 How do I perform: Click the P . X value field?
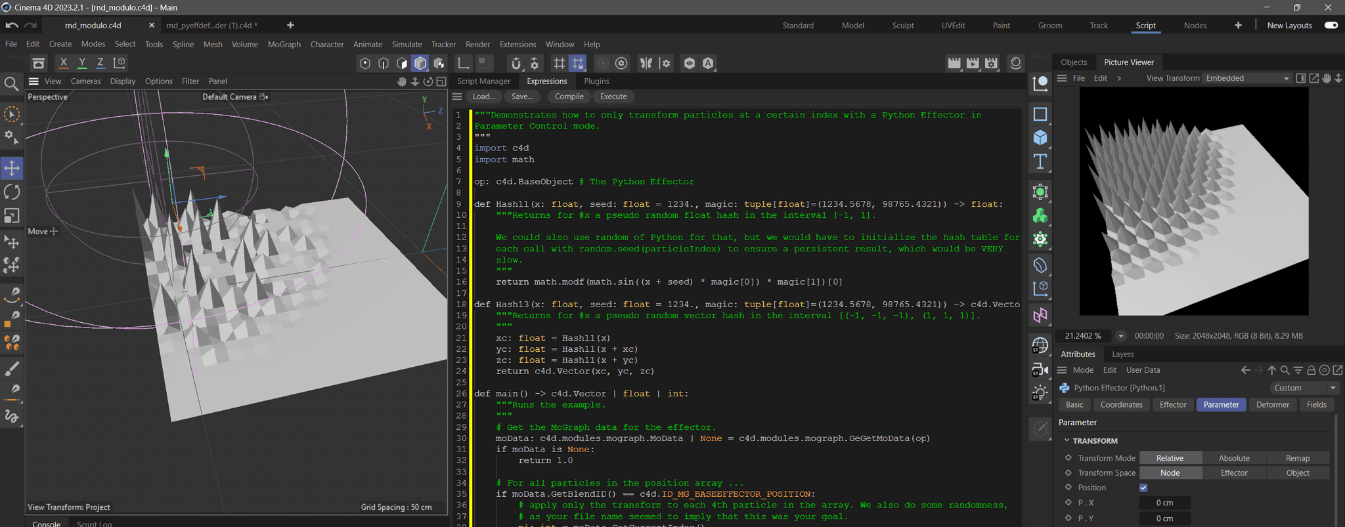click(x=1164, y=503)
